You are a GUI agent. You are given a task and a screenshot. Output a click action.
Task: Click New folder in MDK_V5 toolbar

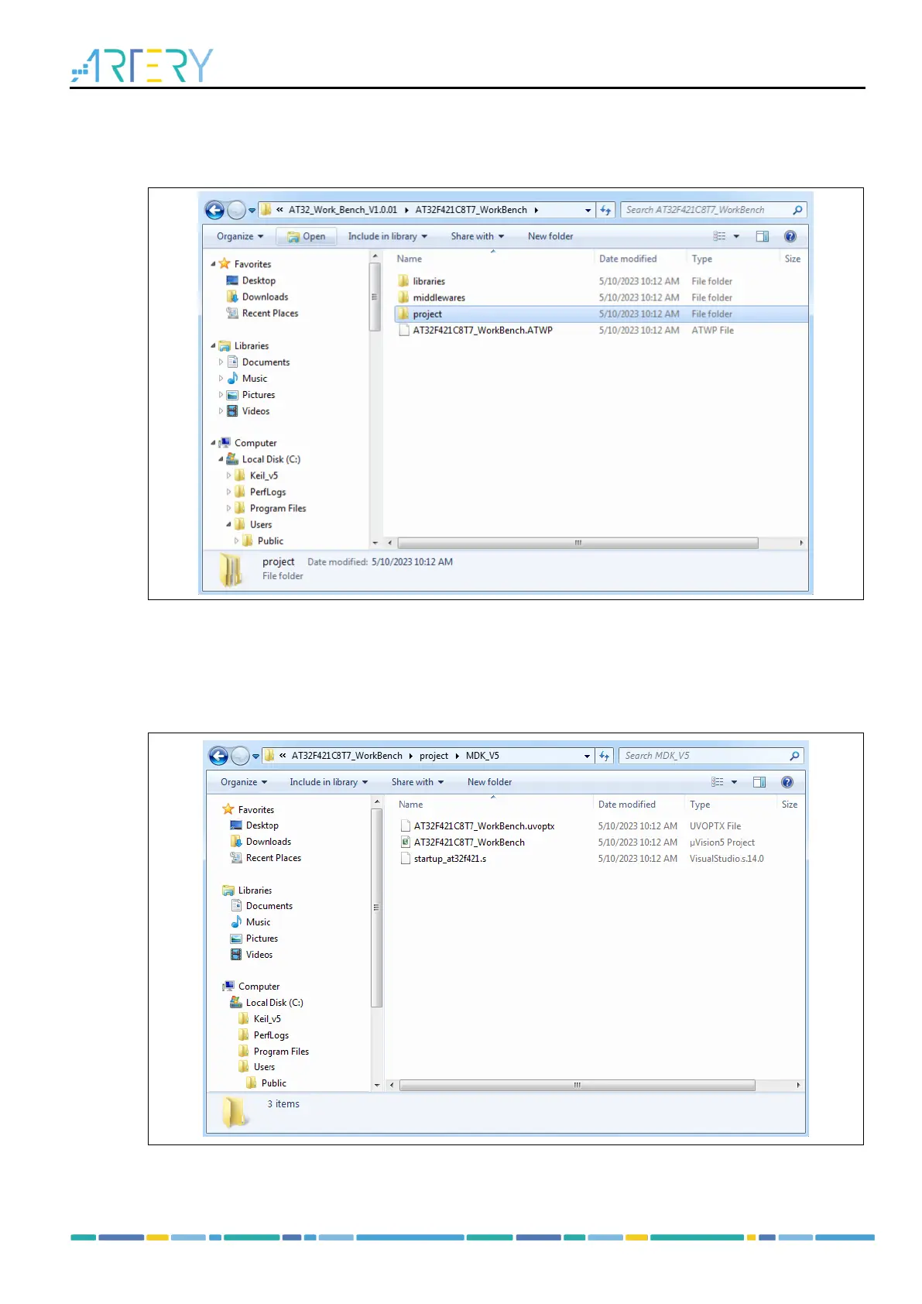pos(489,782)
